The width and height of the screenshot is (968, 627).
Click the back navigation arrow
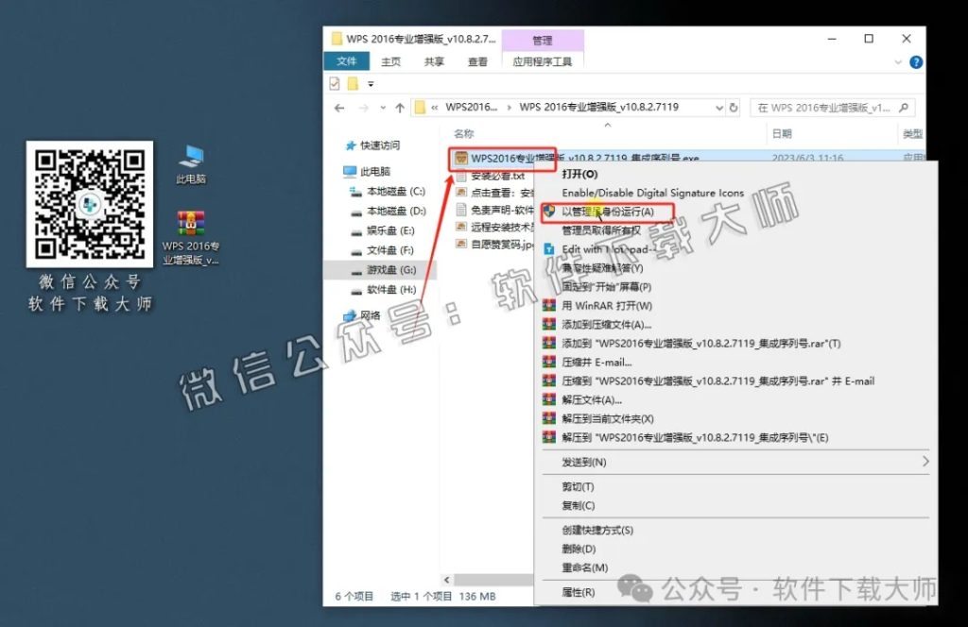click(338, 107)
